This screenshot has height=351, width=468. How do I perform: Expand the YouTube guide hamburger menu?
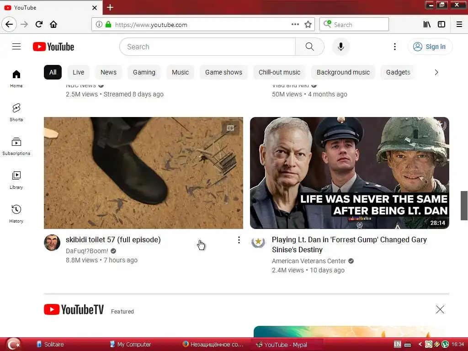click(16, 47)
